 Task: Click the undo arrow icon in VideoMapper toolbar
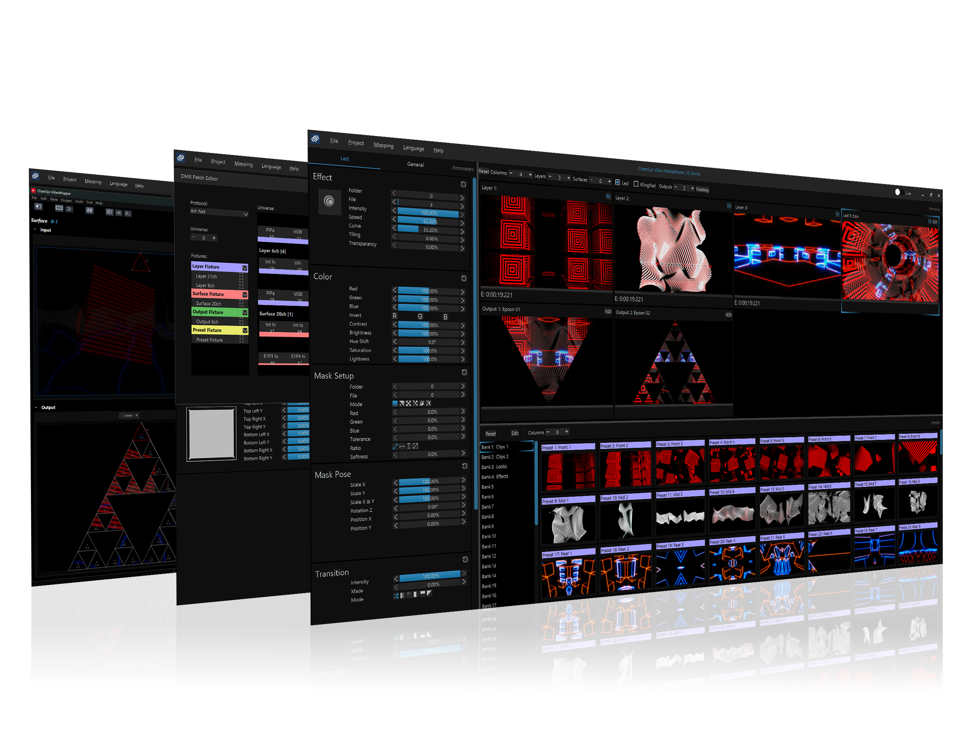point(69,208)
